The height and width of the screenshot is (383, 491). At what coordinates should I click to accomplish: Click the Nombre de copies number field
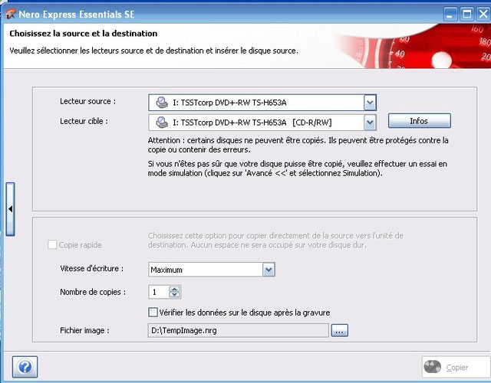coord(159,292)
